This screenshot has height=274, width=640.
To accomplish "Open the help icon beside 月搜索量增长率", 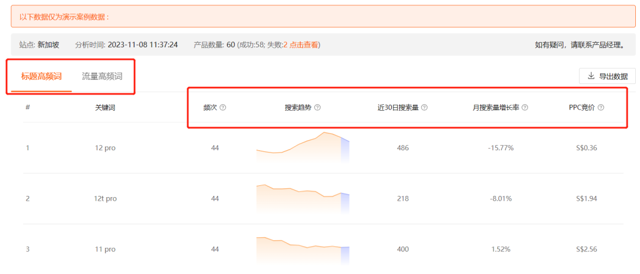I will point(525,108).
